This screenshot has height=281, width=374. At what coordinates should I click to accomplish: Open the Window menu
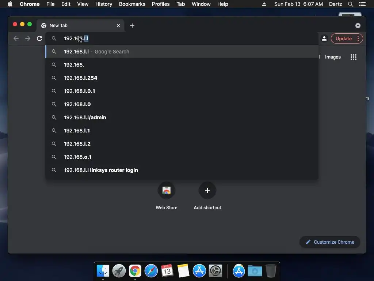coord(201,4)
